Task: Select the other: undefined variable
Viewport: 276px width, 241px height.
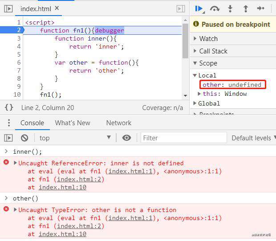Action: (x=232, y=85)
